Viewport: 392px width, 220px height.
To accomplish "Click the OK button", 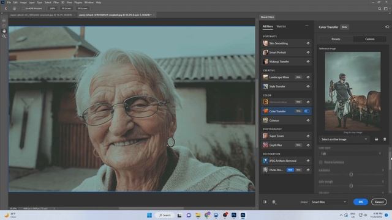I will click(x=361, y=202).
